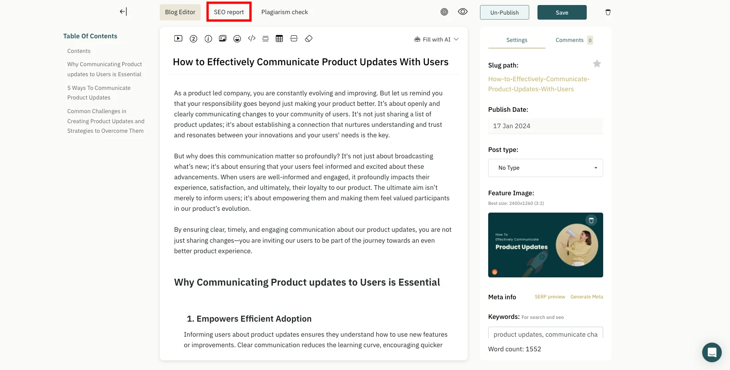
Task: Click the blog post title
Action: (x=311, y=62)
